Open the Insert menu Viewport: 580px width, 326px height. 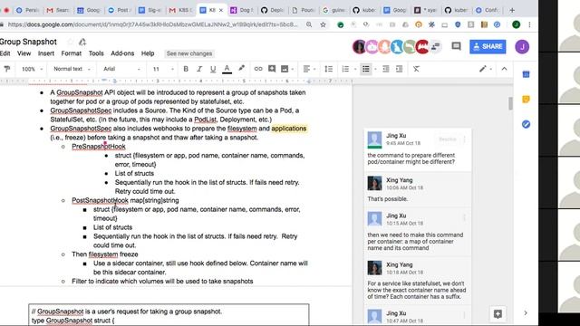pyautogui.click(x=46, y=53)
